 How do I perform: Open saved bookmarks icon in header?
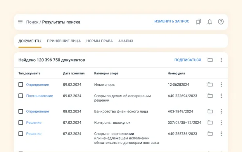click(x=199, y=22)
